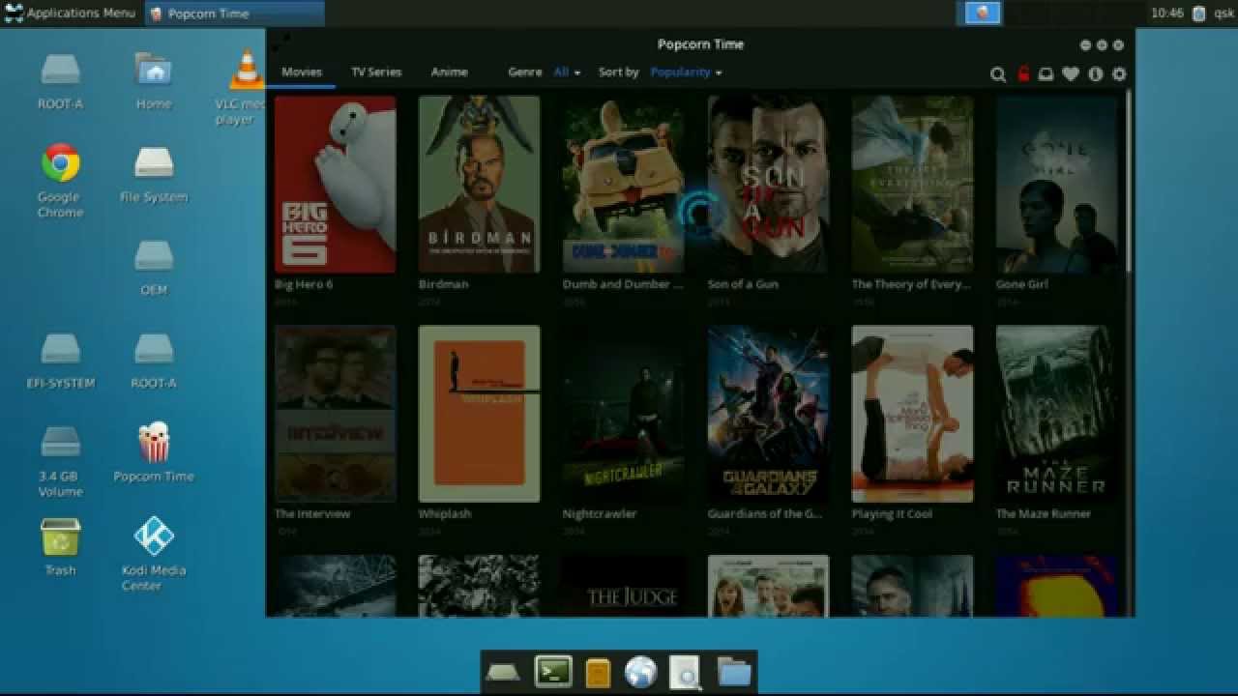
Task: Click the 'Big Hero 6' title text
Action: (x=304, y=285)
